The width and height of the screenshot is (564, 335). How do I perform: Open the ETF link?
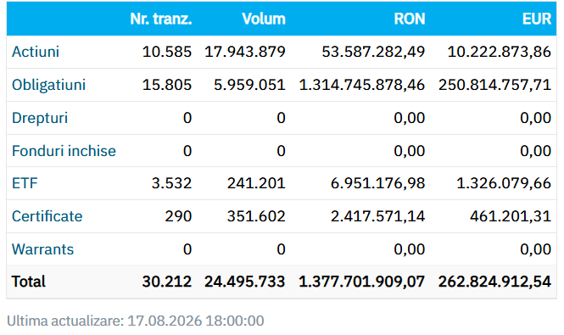(x=25, y=183)
